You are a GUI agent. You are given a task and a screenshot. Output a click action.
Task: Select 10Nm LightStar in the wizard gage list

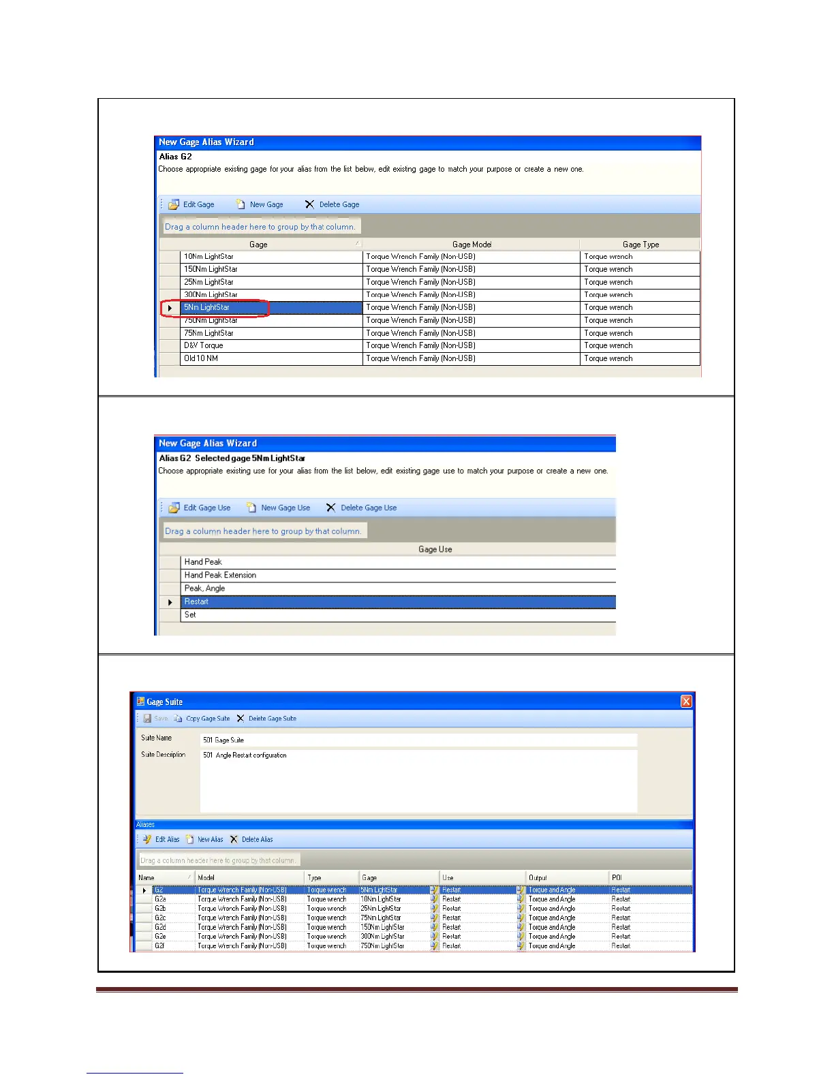[271, 257]
